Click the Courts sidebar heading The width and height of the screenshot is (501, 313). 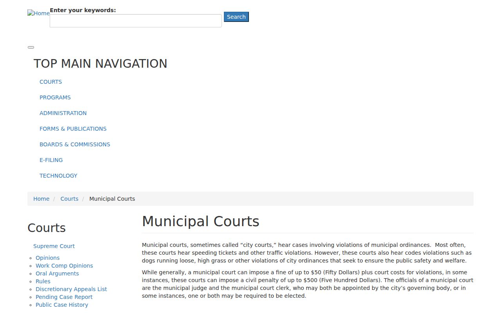click(x=47, y=228)
